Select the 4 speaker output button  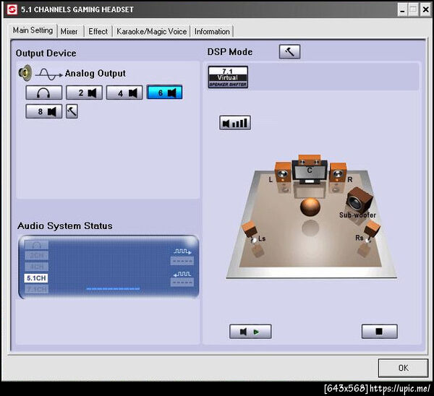124,92
